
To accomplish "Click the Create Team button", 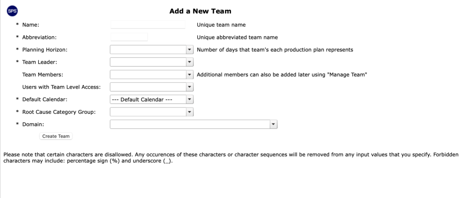I will point(56,136).
